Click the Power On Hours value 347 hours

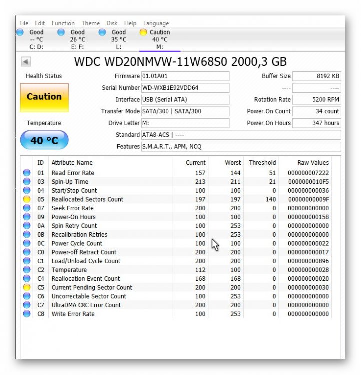click(316, 123)
